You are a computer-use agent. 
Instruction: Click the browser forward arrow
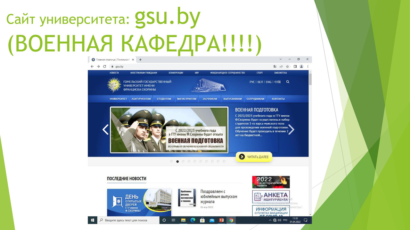point(98,66)
